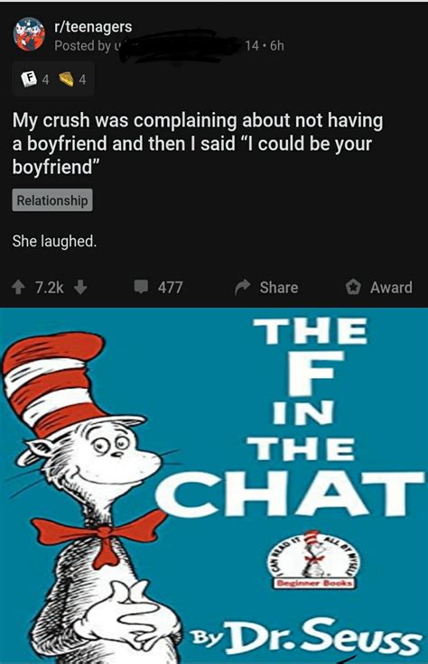View the cheese wedge award icon
This screenshot has height=664, width=428.
66,78
